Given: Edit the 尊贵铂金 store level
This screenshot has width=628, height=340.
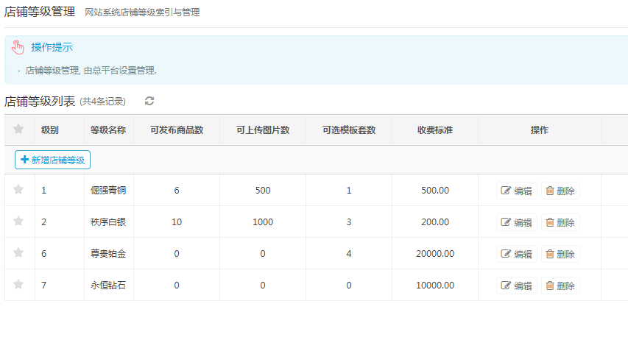Looking at the screenshot, I should (517, 254).
